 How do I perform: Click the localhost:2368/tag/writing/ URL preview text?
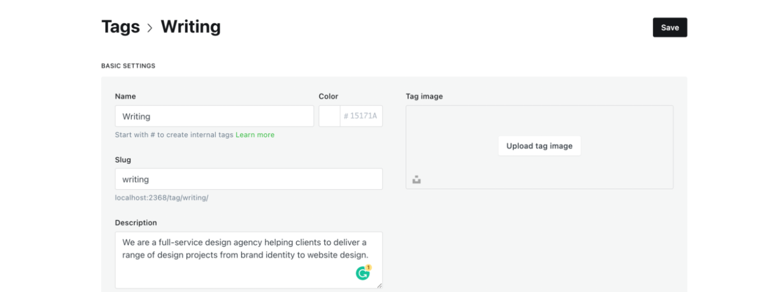click(162, 198)
